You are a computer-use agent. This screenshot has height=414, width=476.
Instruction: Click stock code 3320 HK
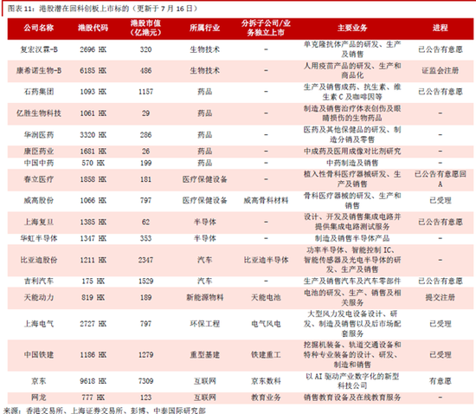pyautogui.click(x=93, y=135)
